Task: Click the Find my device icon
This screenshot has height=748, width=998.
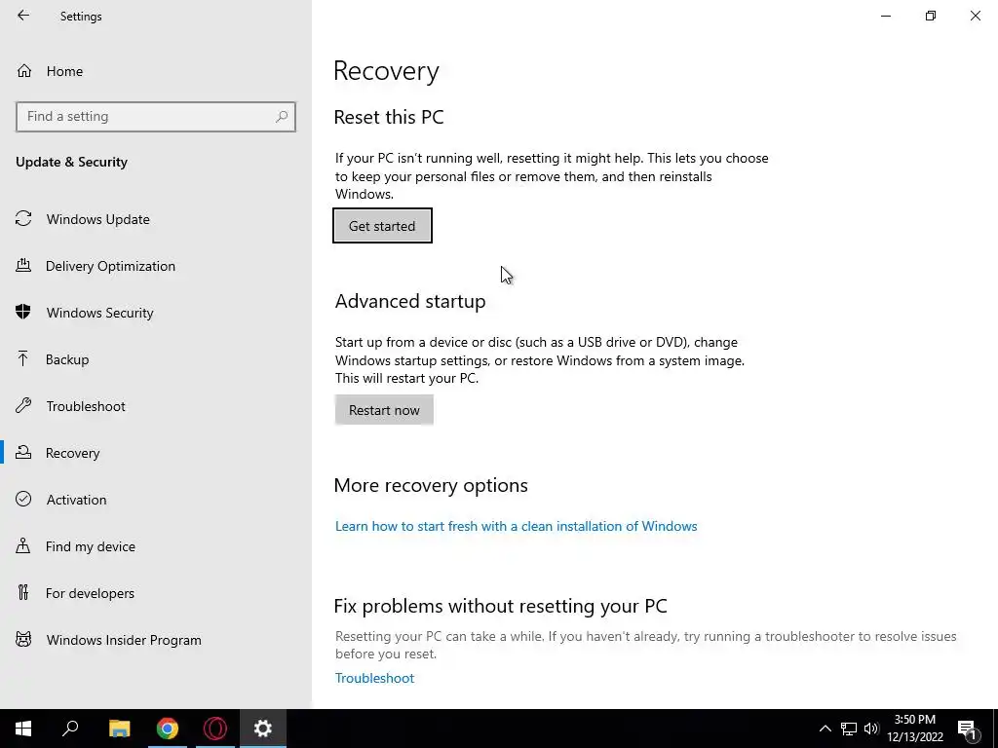Action: click(x=23, y=545)
